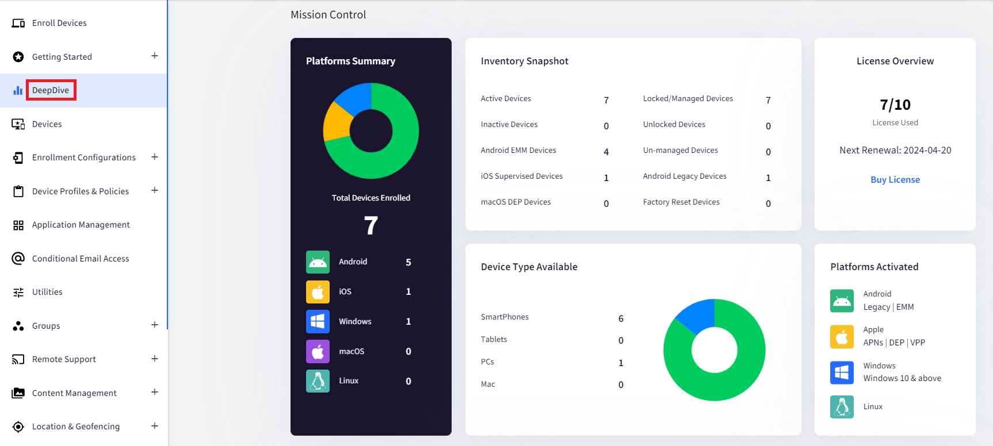Click the Windows icon in Platforms Summary
The height and width of the screenshot is (446, 993).
click(318, 322)
